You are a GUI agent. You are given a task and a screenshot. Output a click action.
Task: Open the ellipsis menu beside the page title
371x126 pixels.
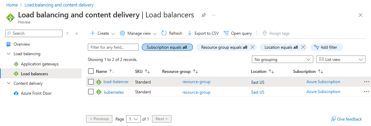pyautogui.click(x=214, y=15)
